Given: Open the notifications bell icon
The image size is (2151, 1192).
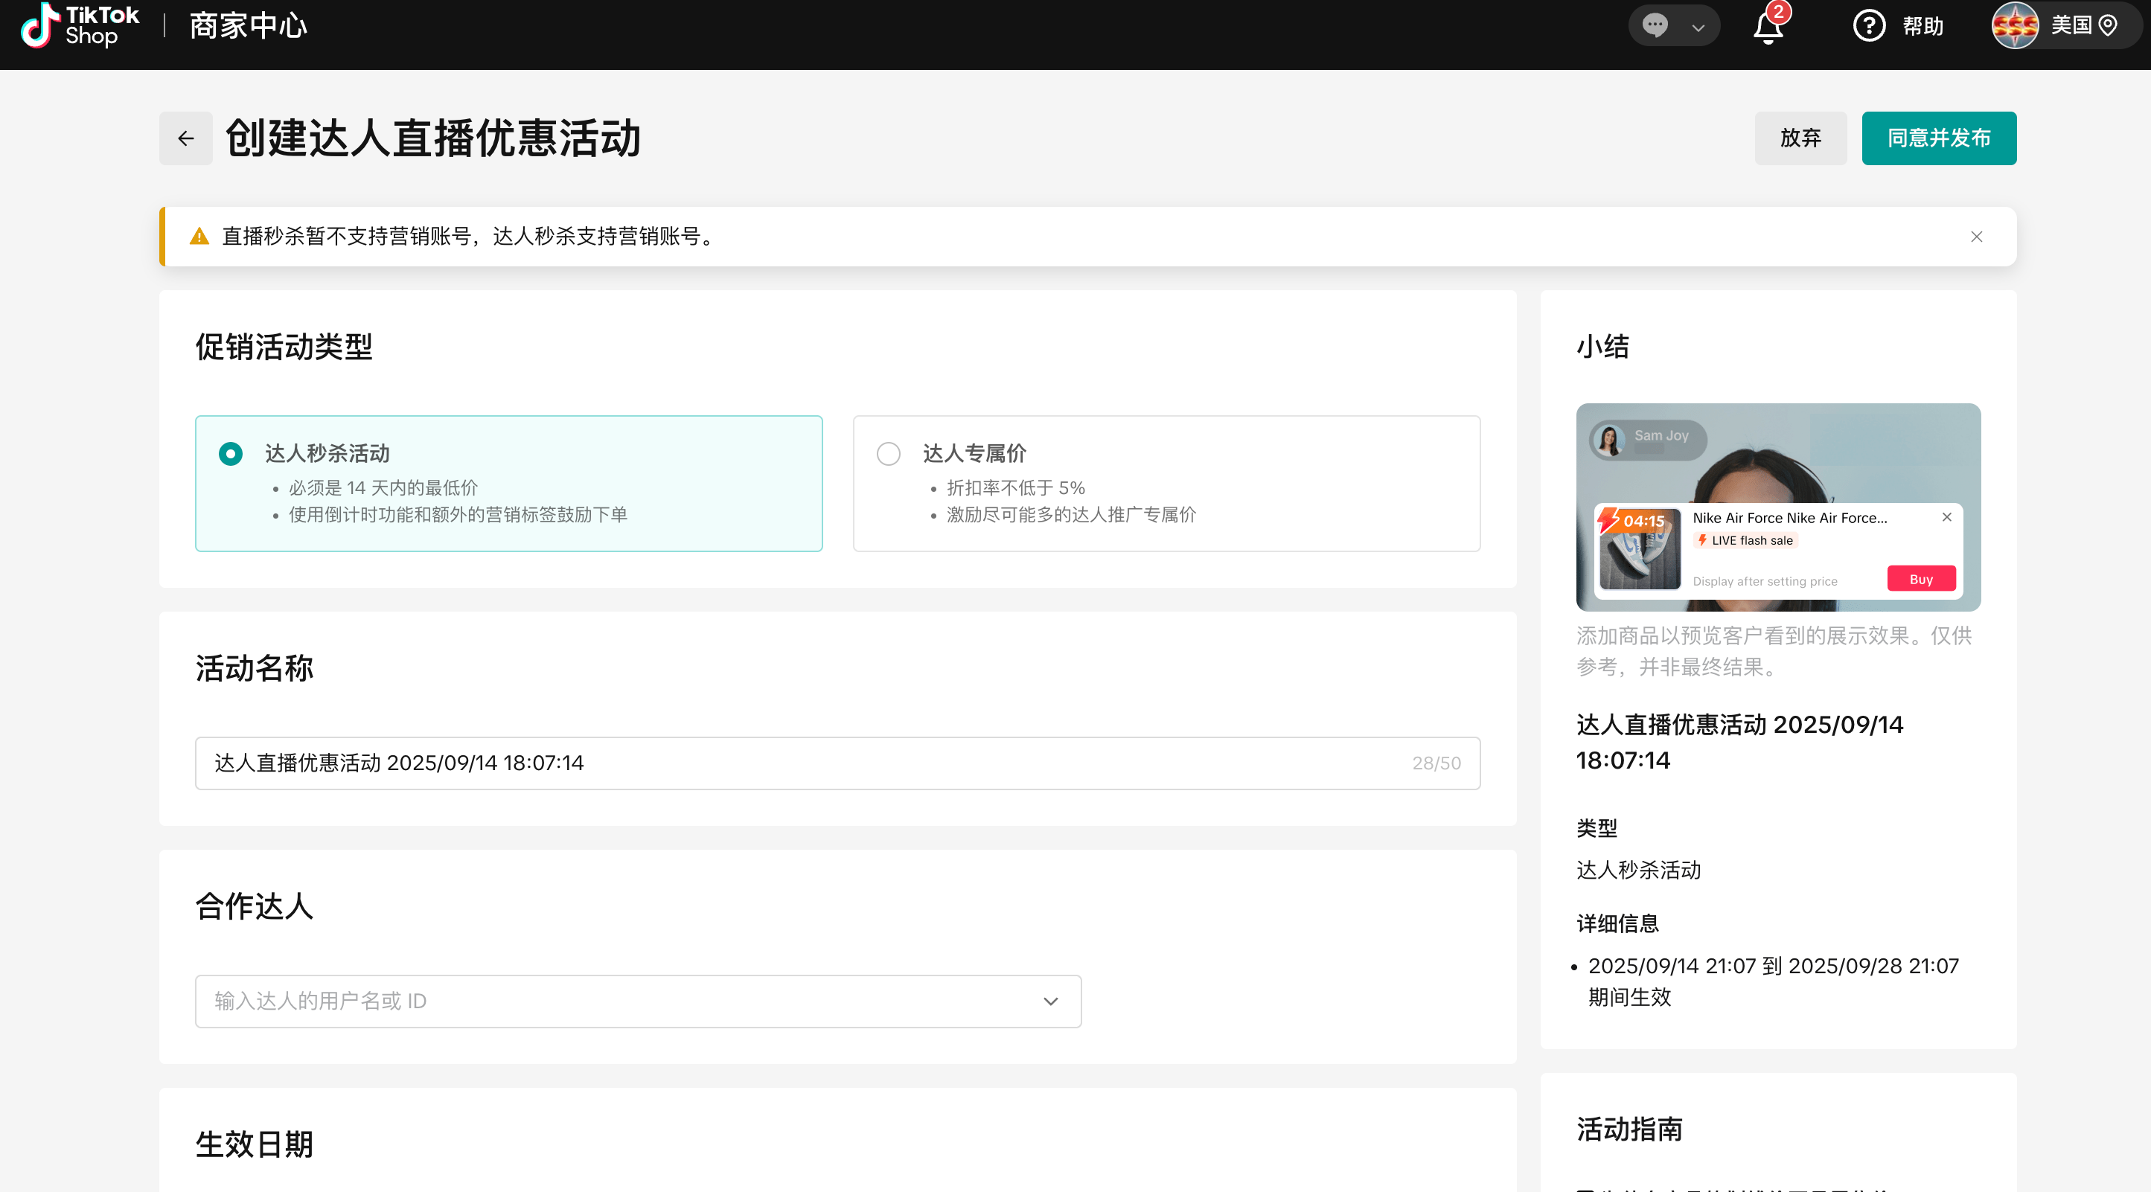Looking at the screenshot, I should 1767,27.
